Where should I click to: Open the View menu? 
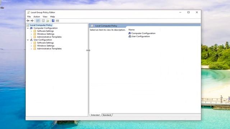[x=45, y=17]
